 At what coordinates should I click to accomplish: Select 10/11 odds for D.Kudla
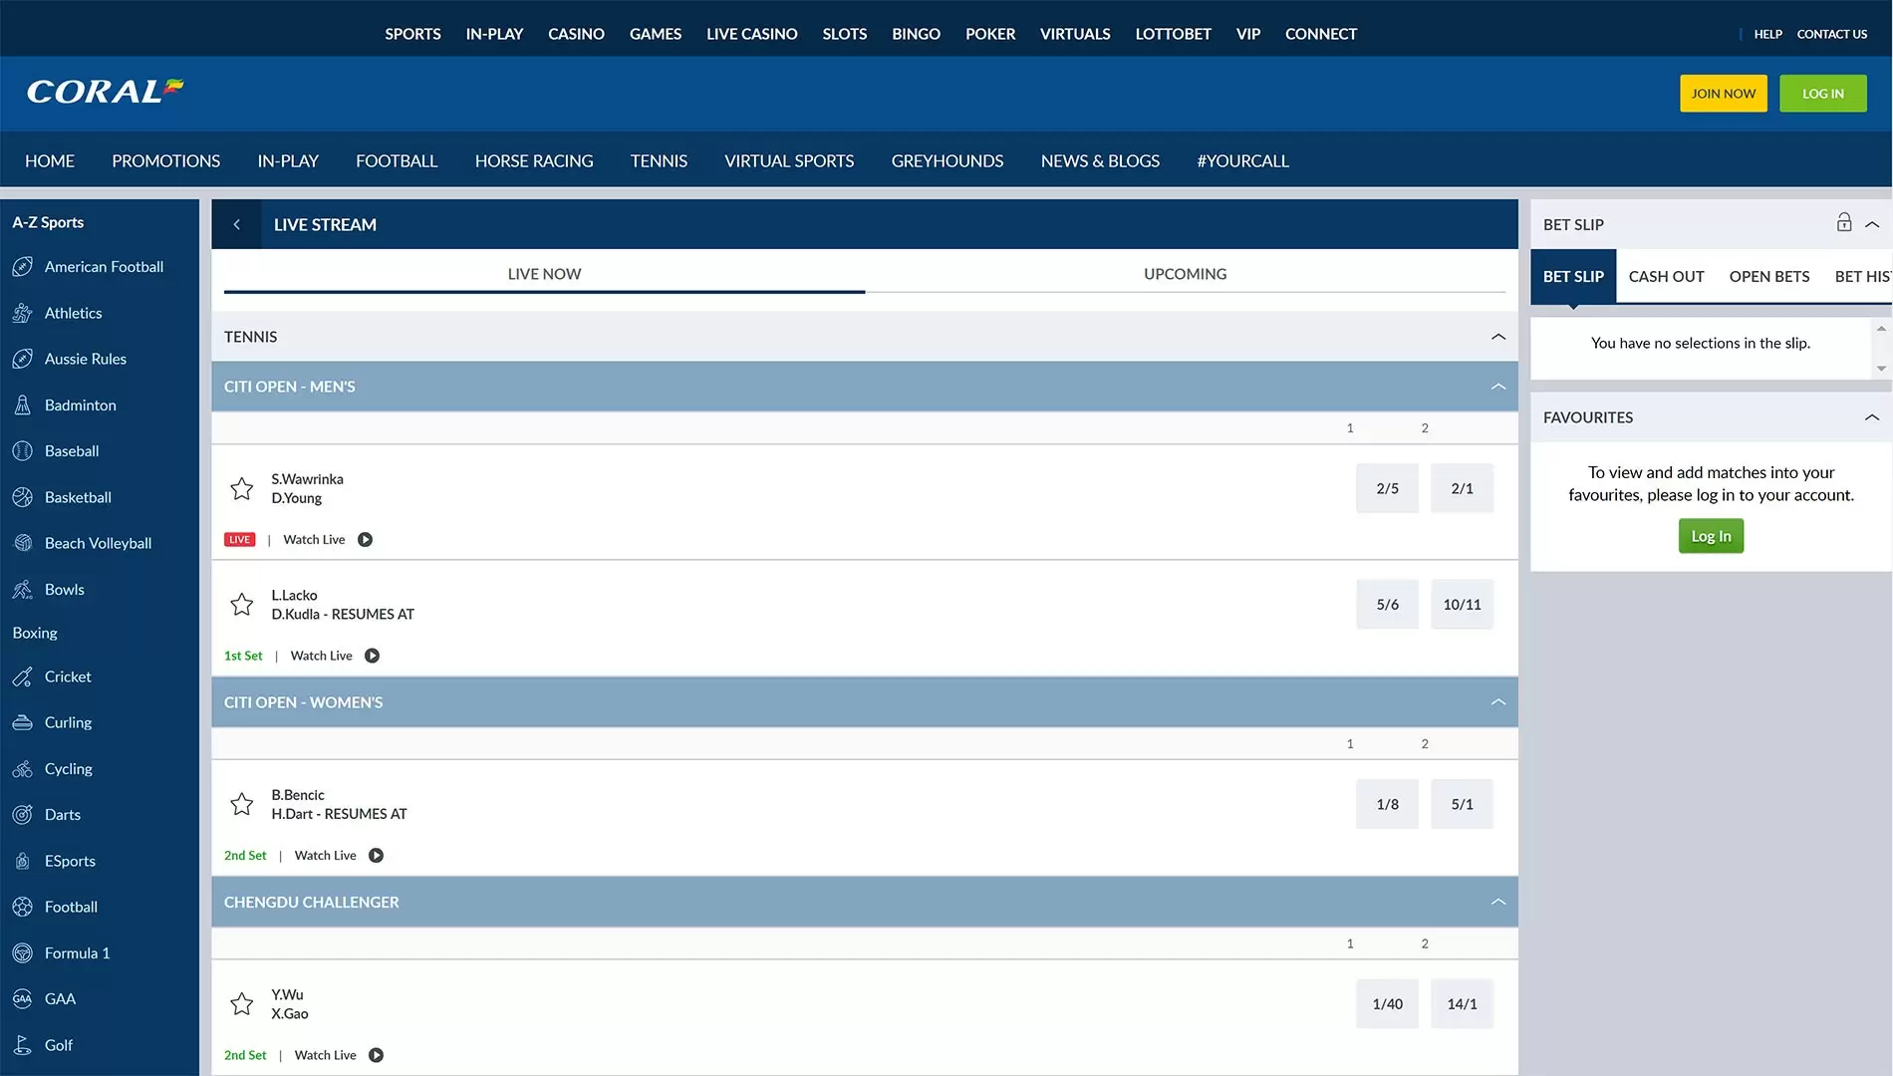[1462, 604]
